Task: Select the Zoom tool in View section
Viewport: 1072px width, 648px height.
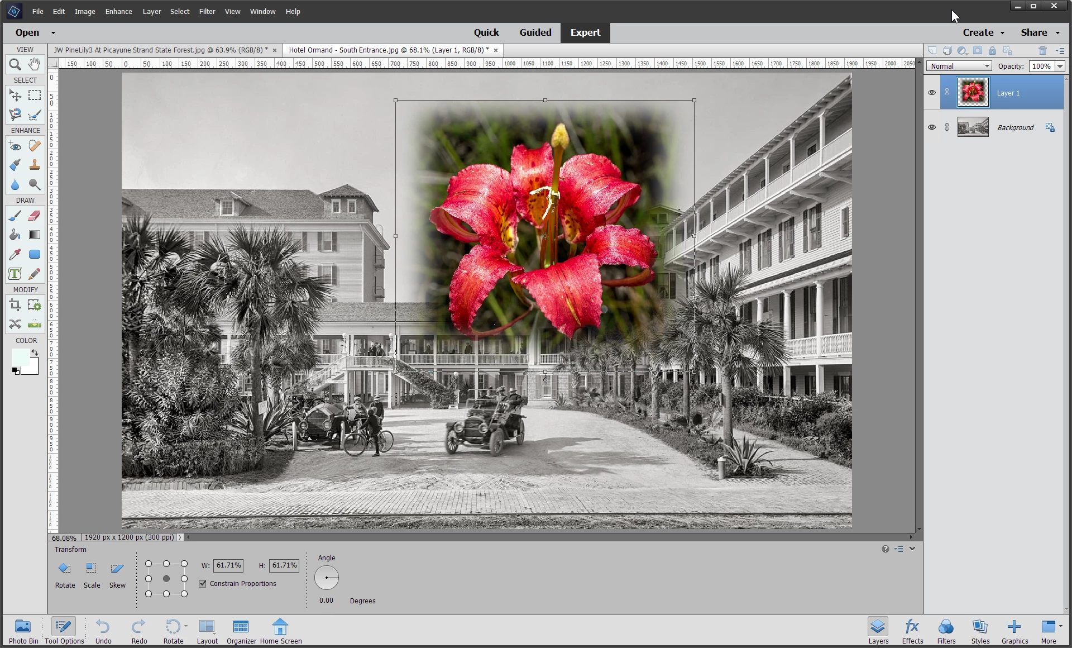Action: pyautogui.click(x=15, y=64)
